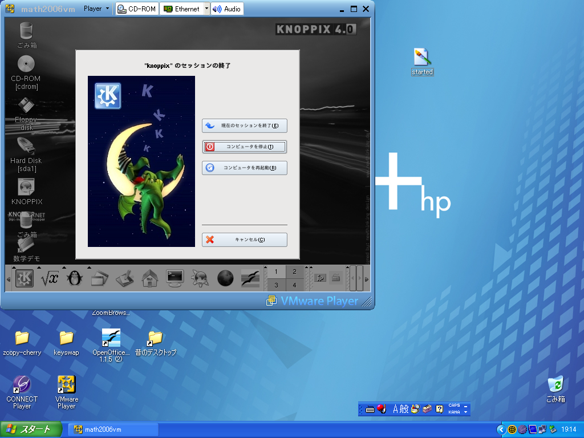This screenshot has height=438, width=584.
Task: Open the IME pad icon in the language bar
Action: click(415, 409)
